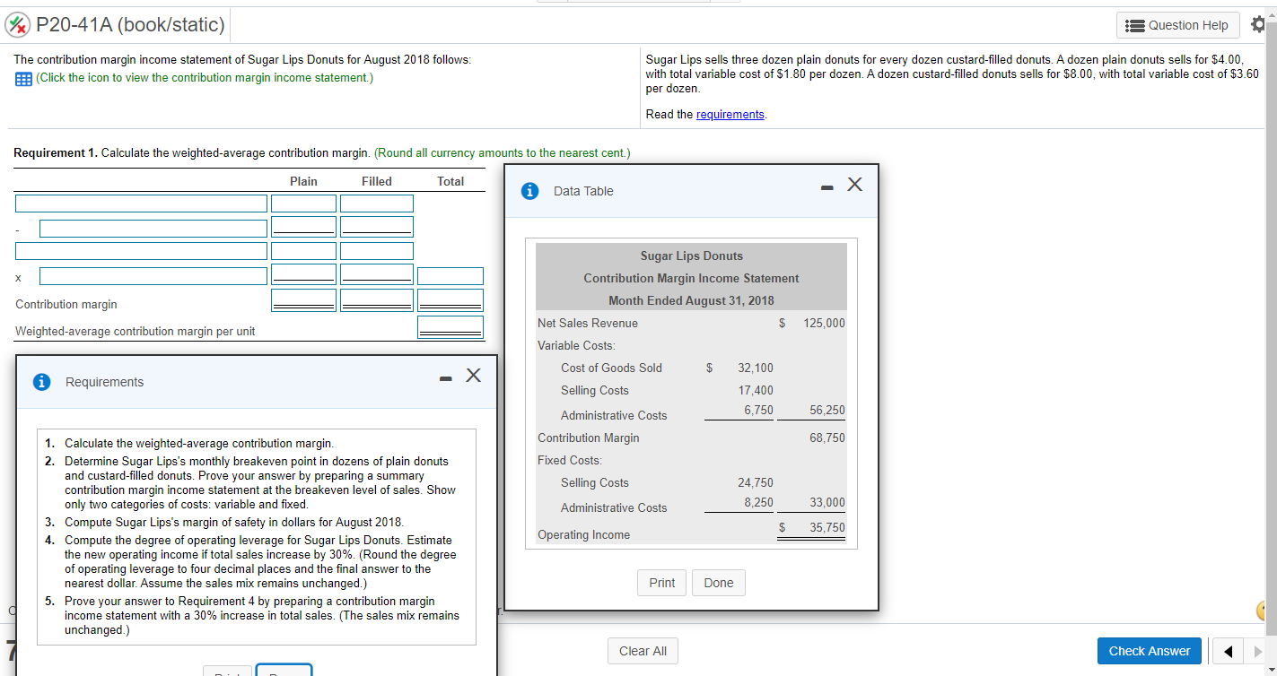The width and height of the screenshot is (1277, 676).
Task: Click the contribution margin statement table icon
Action: [x=22, y=78]
